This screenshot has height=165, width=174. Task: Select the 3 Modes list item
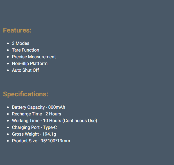(x=21, y=43)
